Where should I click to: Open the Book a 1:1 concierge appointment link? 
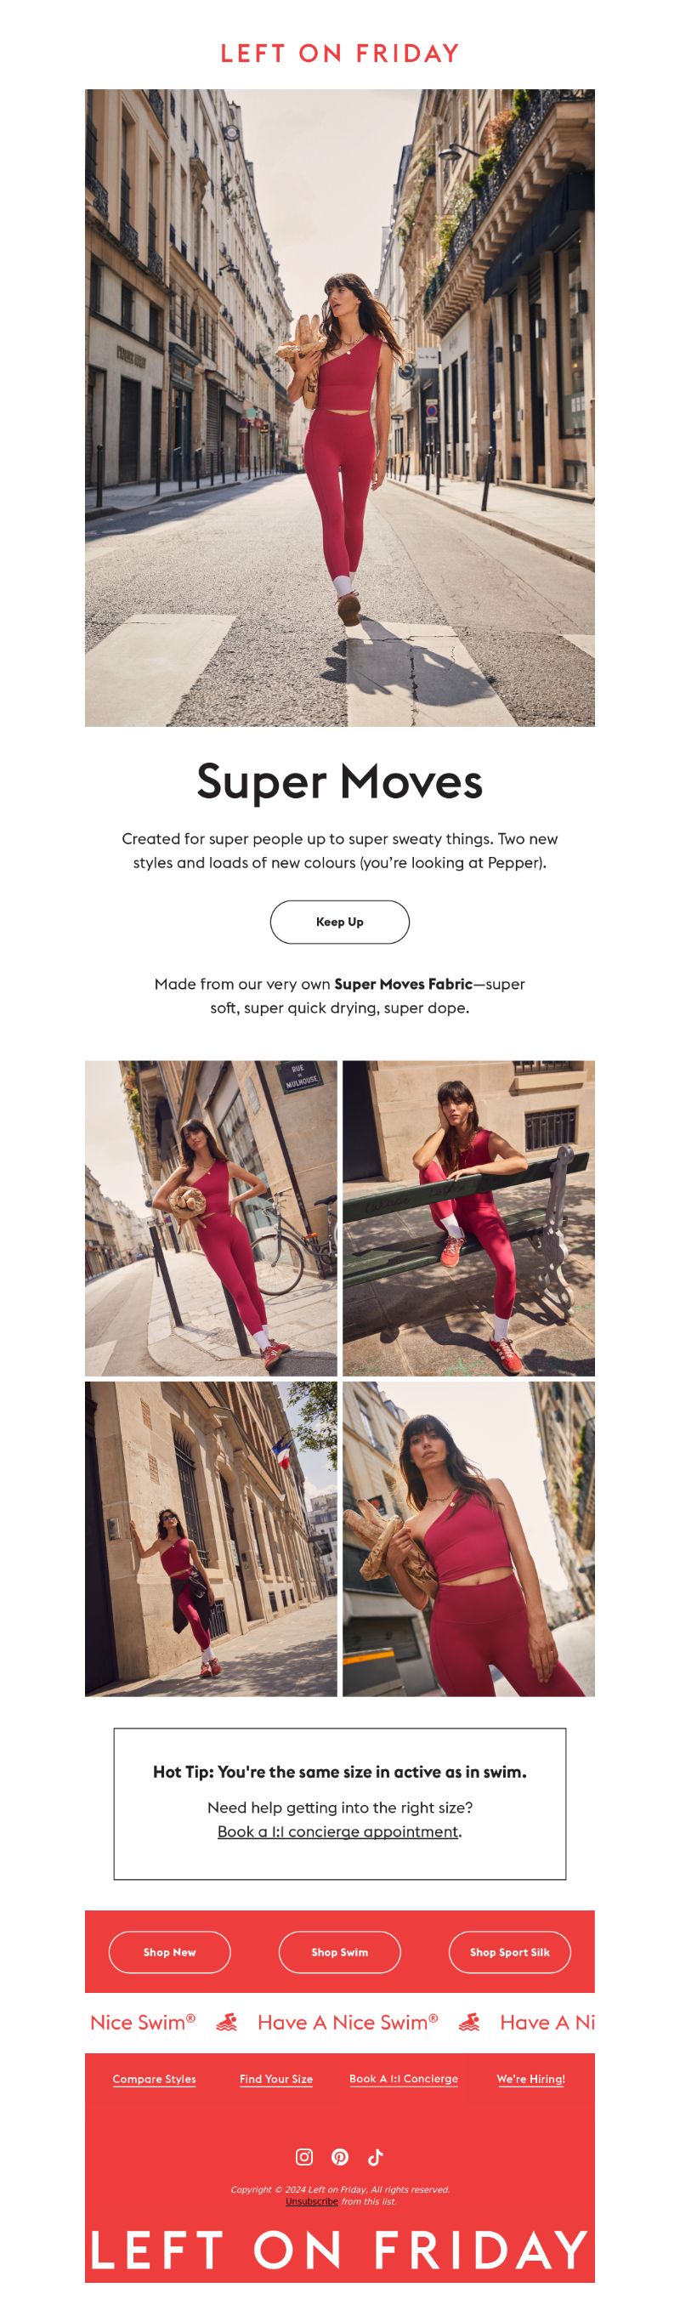(x=337, y=1831)
